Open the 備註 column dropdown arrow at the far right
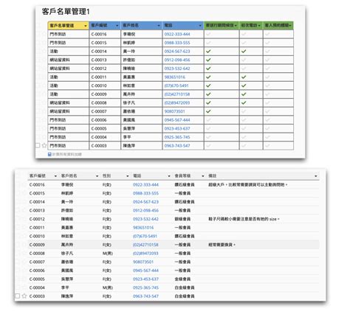The height and width of the screenshot is (311, 350). (x=316, y=176)
